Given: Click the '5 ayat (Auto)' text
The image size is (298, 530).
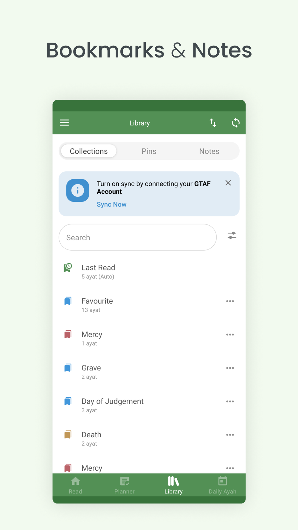Looking at the screenshot, I should pyautogui.click(x=98, y=277).
